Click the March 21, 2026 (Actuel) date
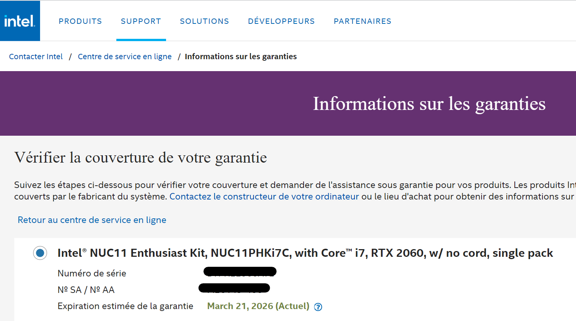This screenshot has width=576, height=321. point(258,306)
